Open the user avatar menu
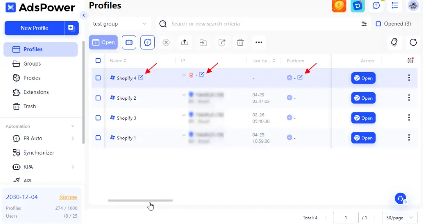This screenshot has width=423, height=224. [x=413, y=5]
